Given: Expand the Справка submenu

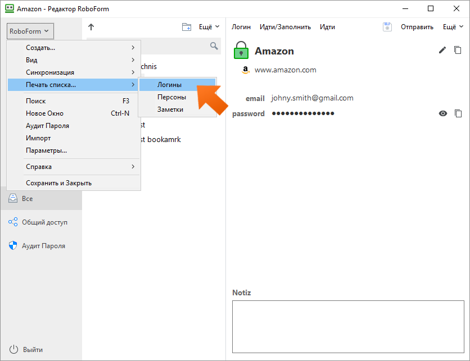Looking at the screenshot, I should (74, 167).
